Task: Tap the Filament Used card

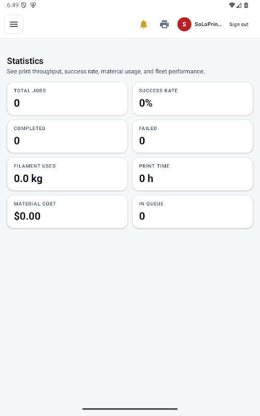Action: tap(68, 174)
